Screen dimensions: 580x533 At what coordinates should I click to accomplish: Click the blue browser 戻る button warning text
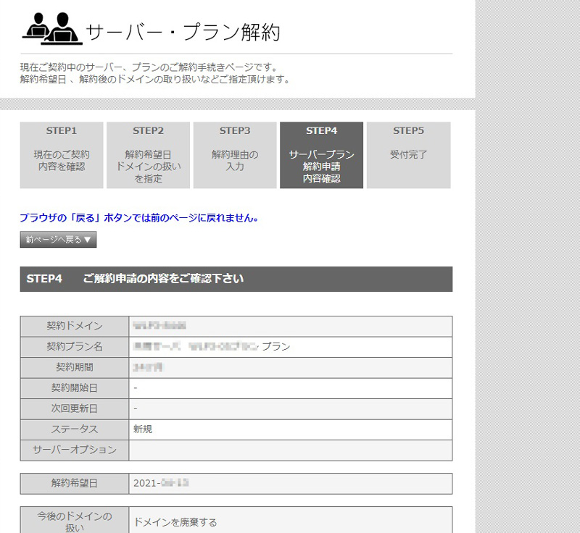139,217
